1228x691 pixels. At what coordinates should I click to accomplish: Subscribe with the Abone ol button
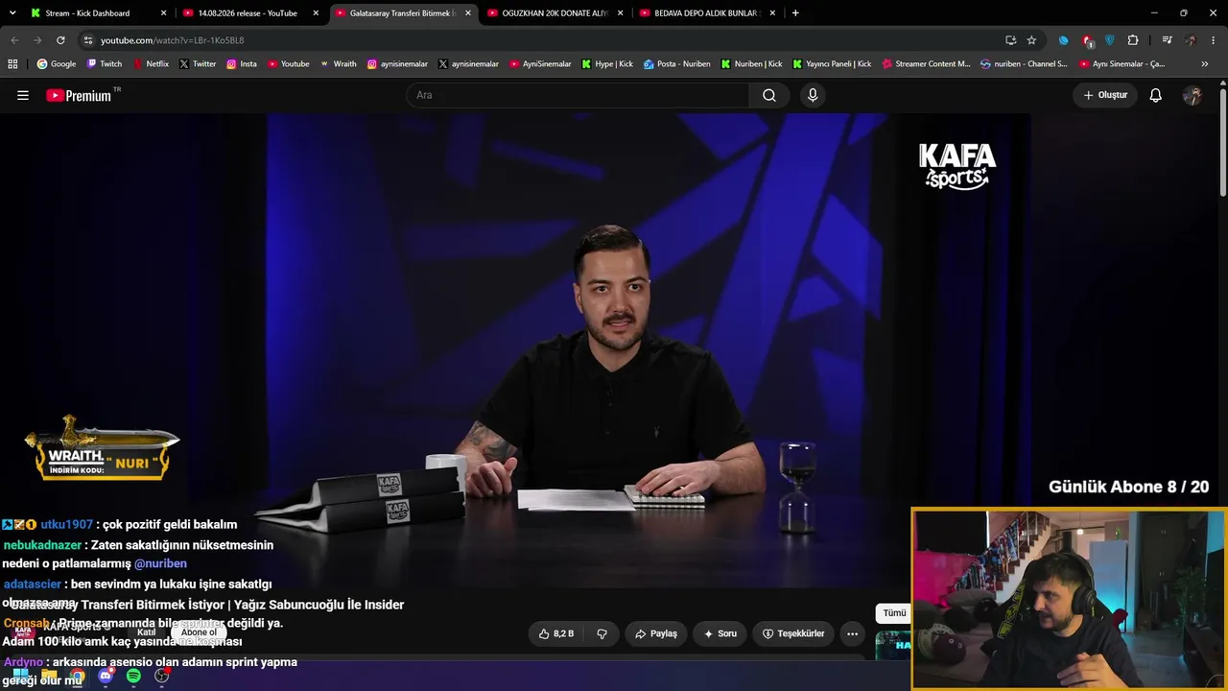click(x=200, y=632)
